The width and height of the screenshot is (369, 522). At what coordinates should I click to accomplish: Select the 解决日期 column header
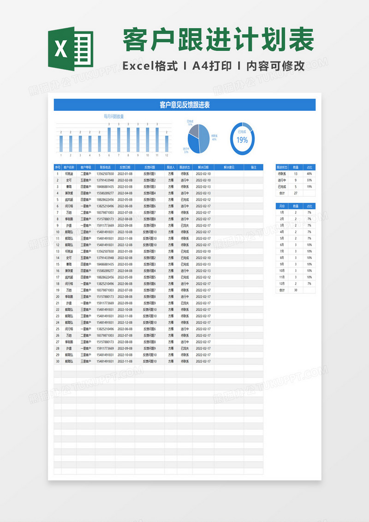pyautogui.click(x=203, y=167)
